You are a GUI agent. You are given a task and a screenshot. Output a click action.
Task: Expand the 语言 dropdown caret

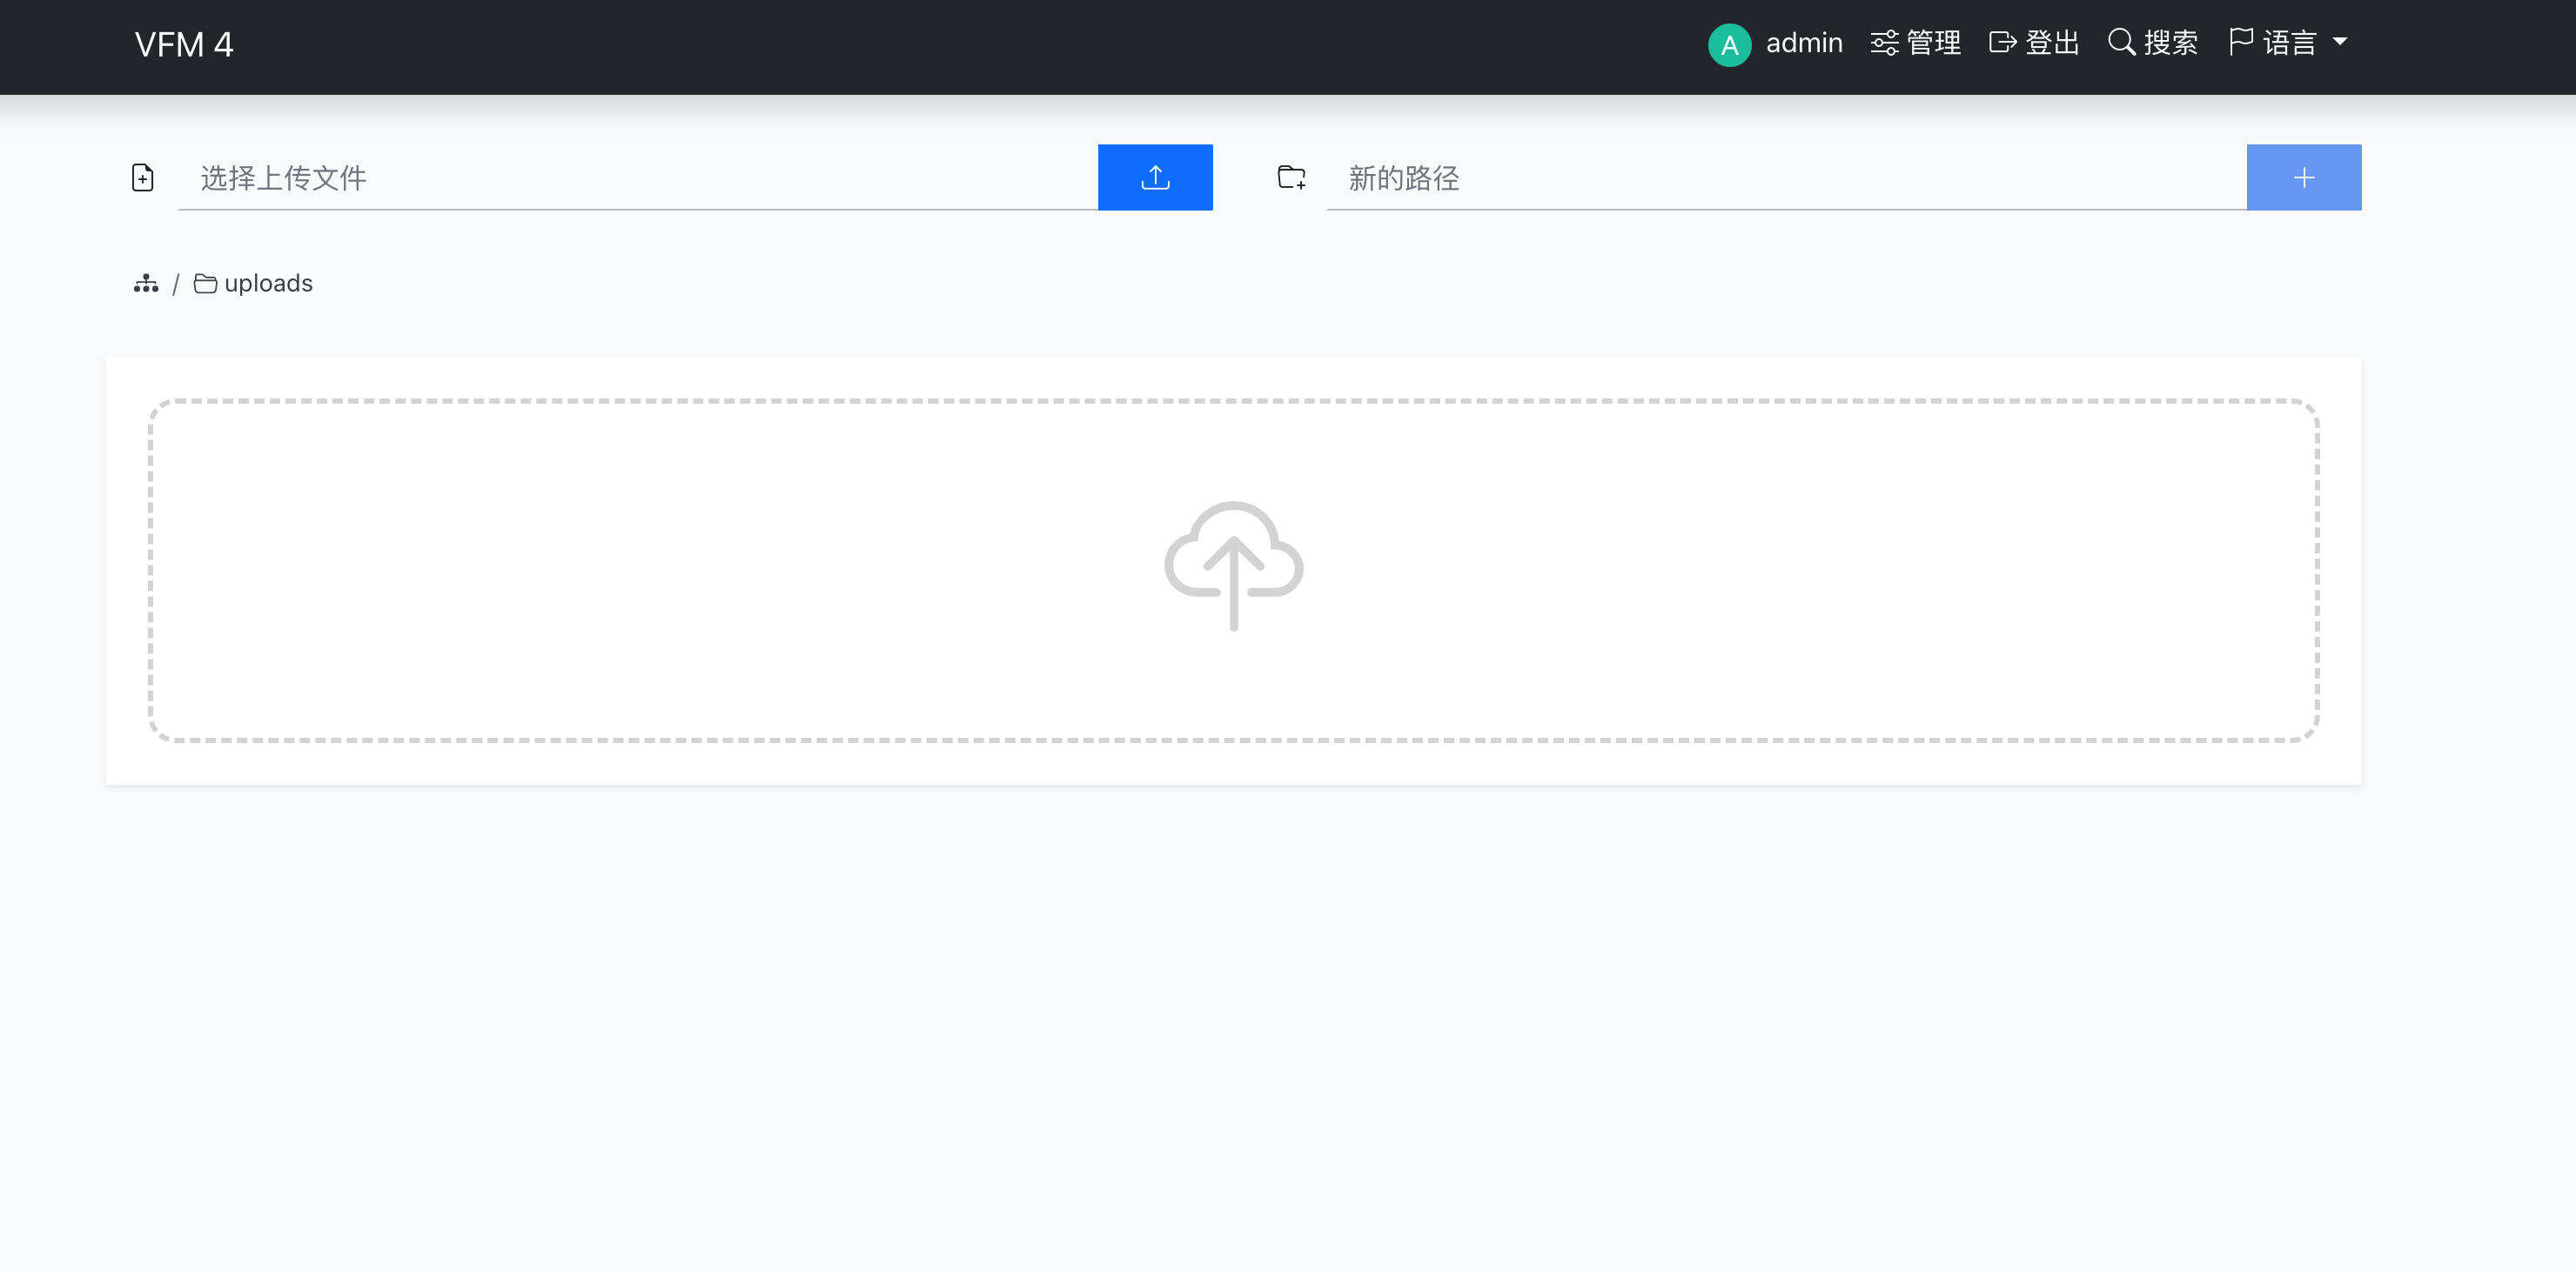2340,42
